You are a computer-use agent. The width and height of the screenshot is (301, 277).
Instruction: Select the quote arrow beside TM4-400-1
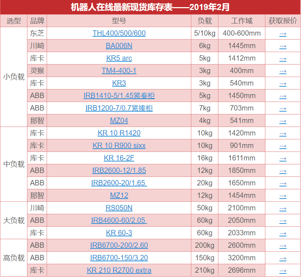[283, 71]
